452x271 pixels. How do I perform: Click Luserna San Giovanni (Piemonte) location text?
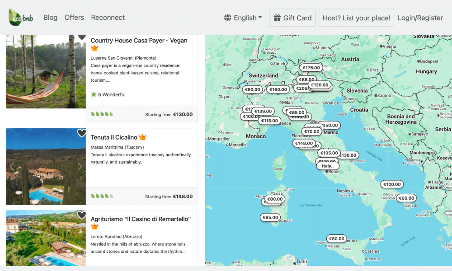click(123, 58)
